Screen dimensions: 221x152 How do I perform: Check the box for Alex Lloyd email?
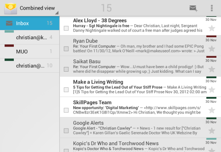66,28
